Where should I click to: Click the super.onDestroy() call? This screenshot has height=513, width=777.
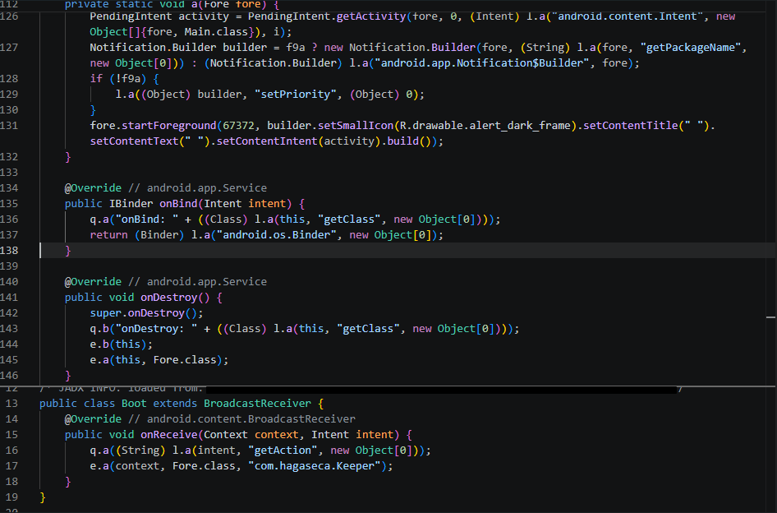pyautogui.click(x=147, y=313)
